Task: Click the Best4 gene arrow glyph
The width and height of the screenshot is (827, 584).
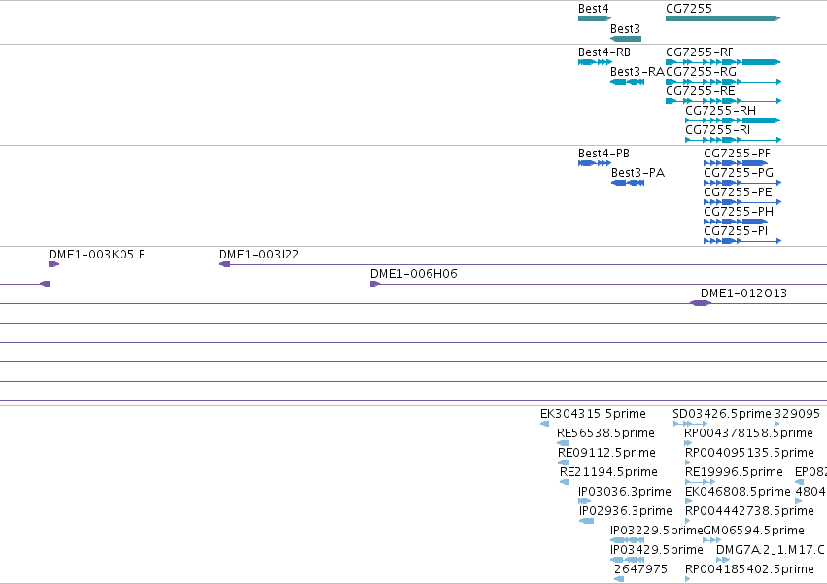Action: [x=595, y=18]
